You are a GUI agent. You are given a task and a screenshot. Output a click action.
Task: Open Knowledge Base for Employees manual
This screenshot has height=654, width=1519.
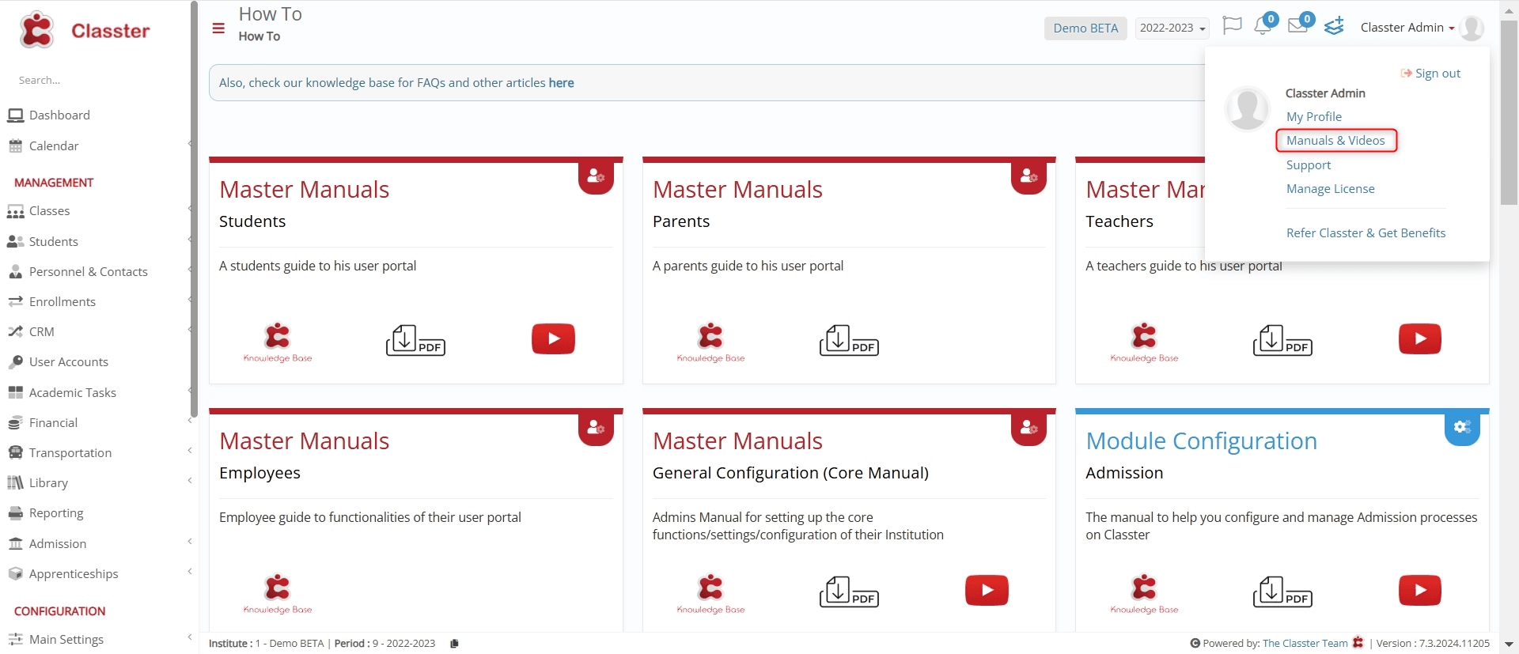pos(278,595)
